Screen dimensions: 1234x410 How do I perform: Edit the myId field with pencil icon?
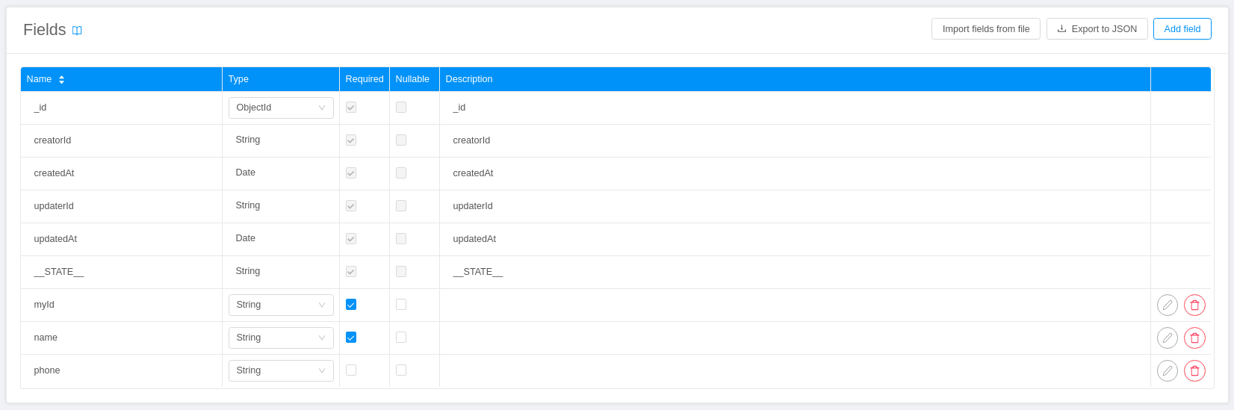tap(1168, 305)
